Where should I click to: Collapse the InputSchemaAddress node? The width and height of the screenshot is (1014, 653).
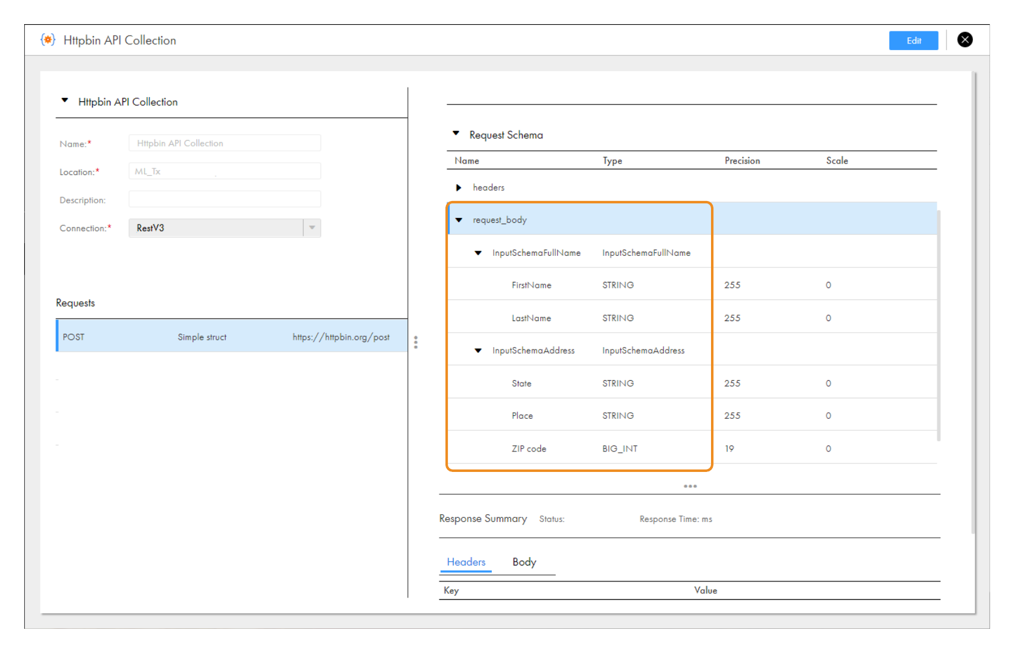(x=478, y=351)
